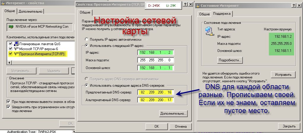Screen dimensions: 303x133
Task: Click the Планировщик пакетов QoS component icon
Action: 17,44
